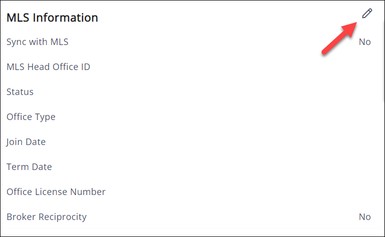Click the No value for Sync with MLS
This screenshot has height=237, width=385.
[365, 42]
